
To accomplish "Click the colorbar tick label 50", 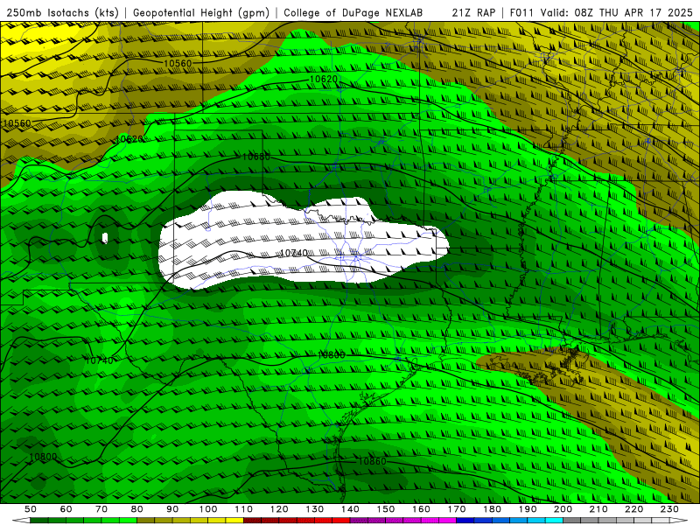I will click(x=31, y=509).
